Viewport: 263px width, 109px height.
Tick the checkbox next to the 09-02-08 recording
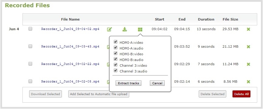coord(30,81)
